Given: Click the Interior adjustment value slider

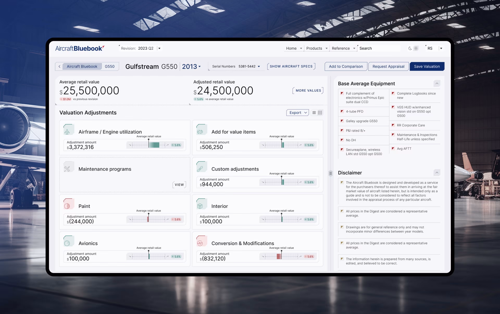Looking at the screenshot, I should 282,219.
